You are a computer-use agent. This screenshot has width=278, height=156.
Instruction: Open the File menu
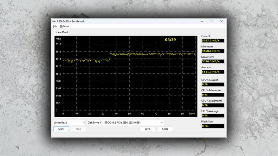point(55,26)
